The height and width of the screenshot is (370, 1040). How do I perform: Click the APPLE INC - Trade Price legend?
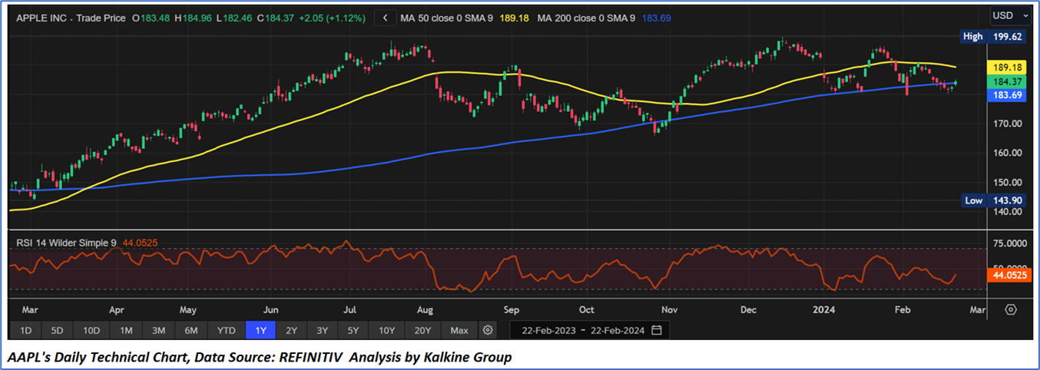[72, 17]
